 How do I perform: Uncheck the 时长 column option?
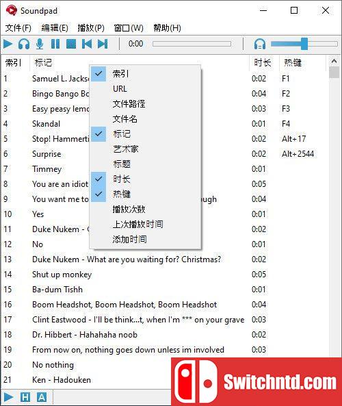145,179
